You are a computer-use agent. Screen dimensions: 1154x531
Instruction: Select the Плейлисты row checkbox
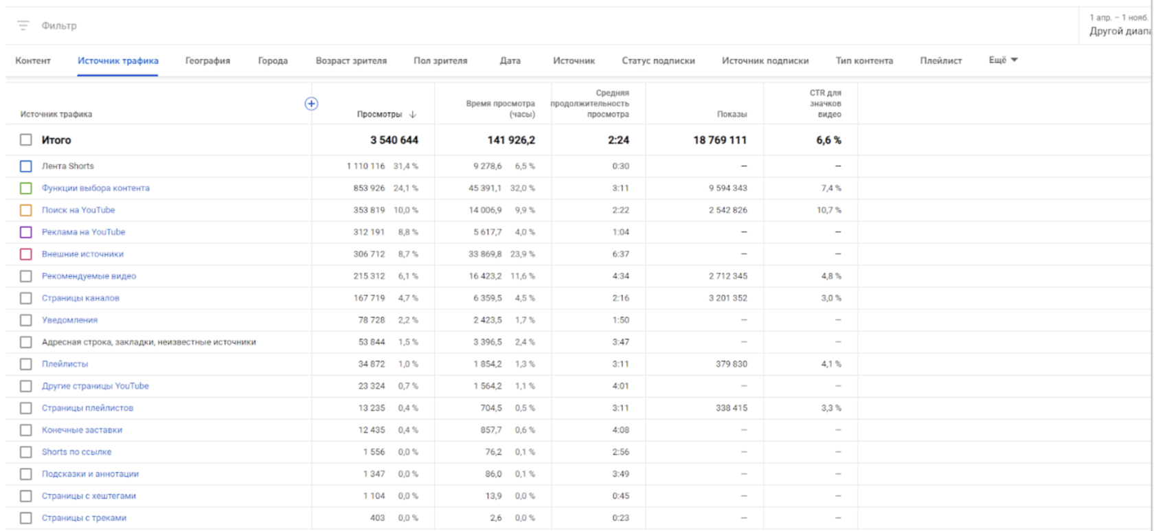click(x=26, y=364)
